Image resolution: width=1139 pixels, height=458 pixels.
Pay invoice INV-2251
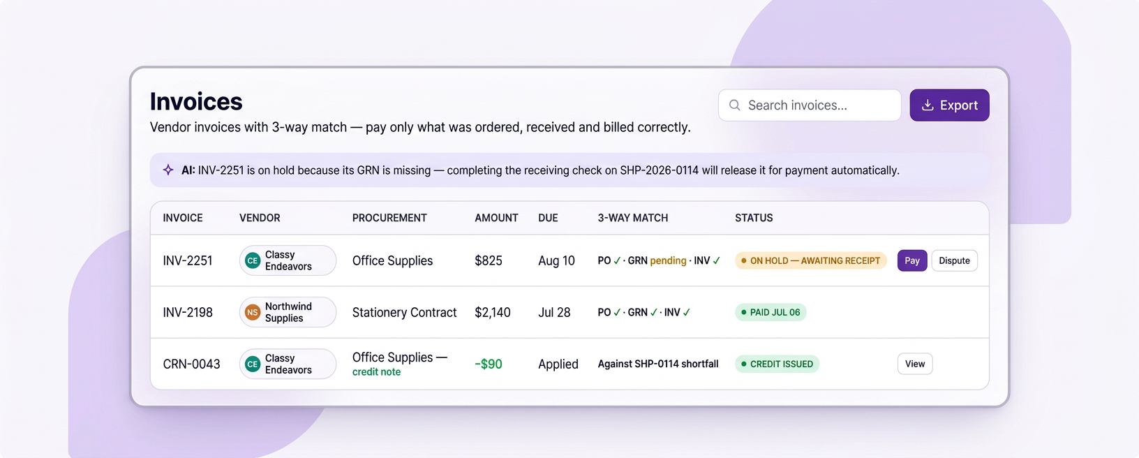912,260
